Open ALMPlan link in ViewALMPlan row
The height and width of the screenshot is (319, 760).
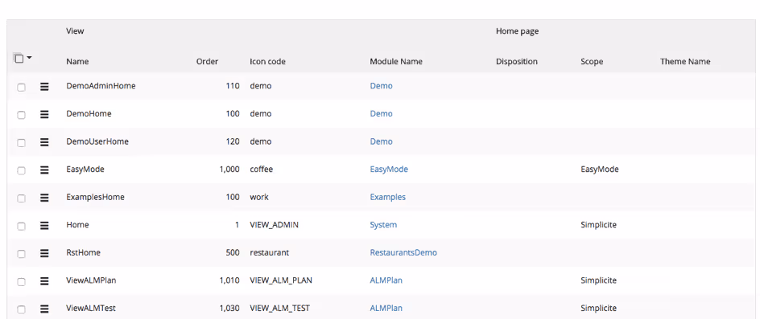(386, 280)
